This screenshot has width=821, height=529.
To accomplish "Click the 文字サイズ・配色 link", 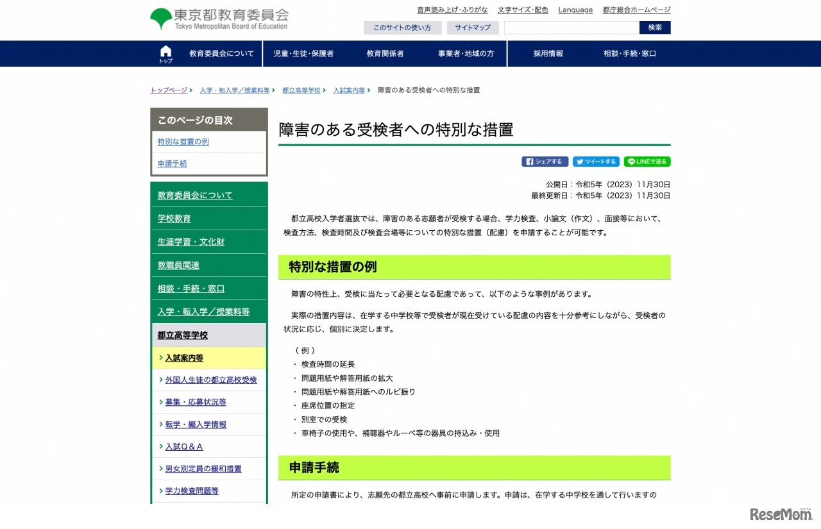I will (523, 10).
